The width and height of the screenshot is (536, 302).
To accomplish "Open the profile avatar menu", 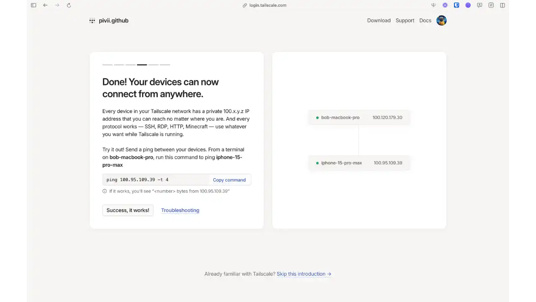I will click(441, 20).
